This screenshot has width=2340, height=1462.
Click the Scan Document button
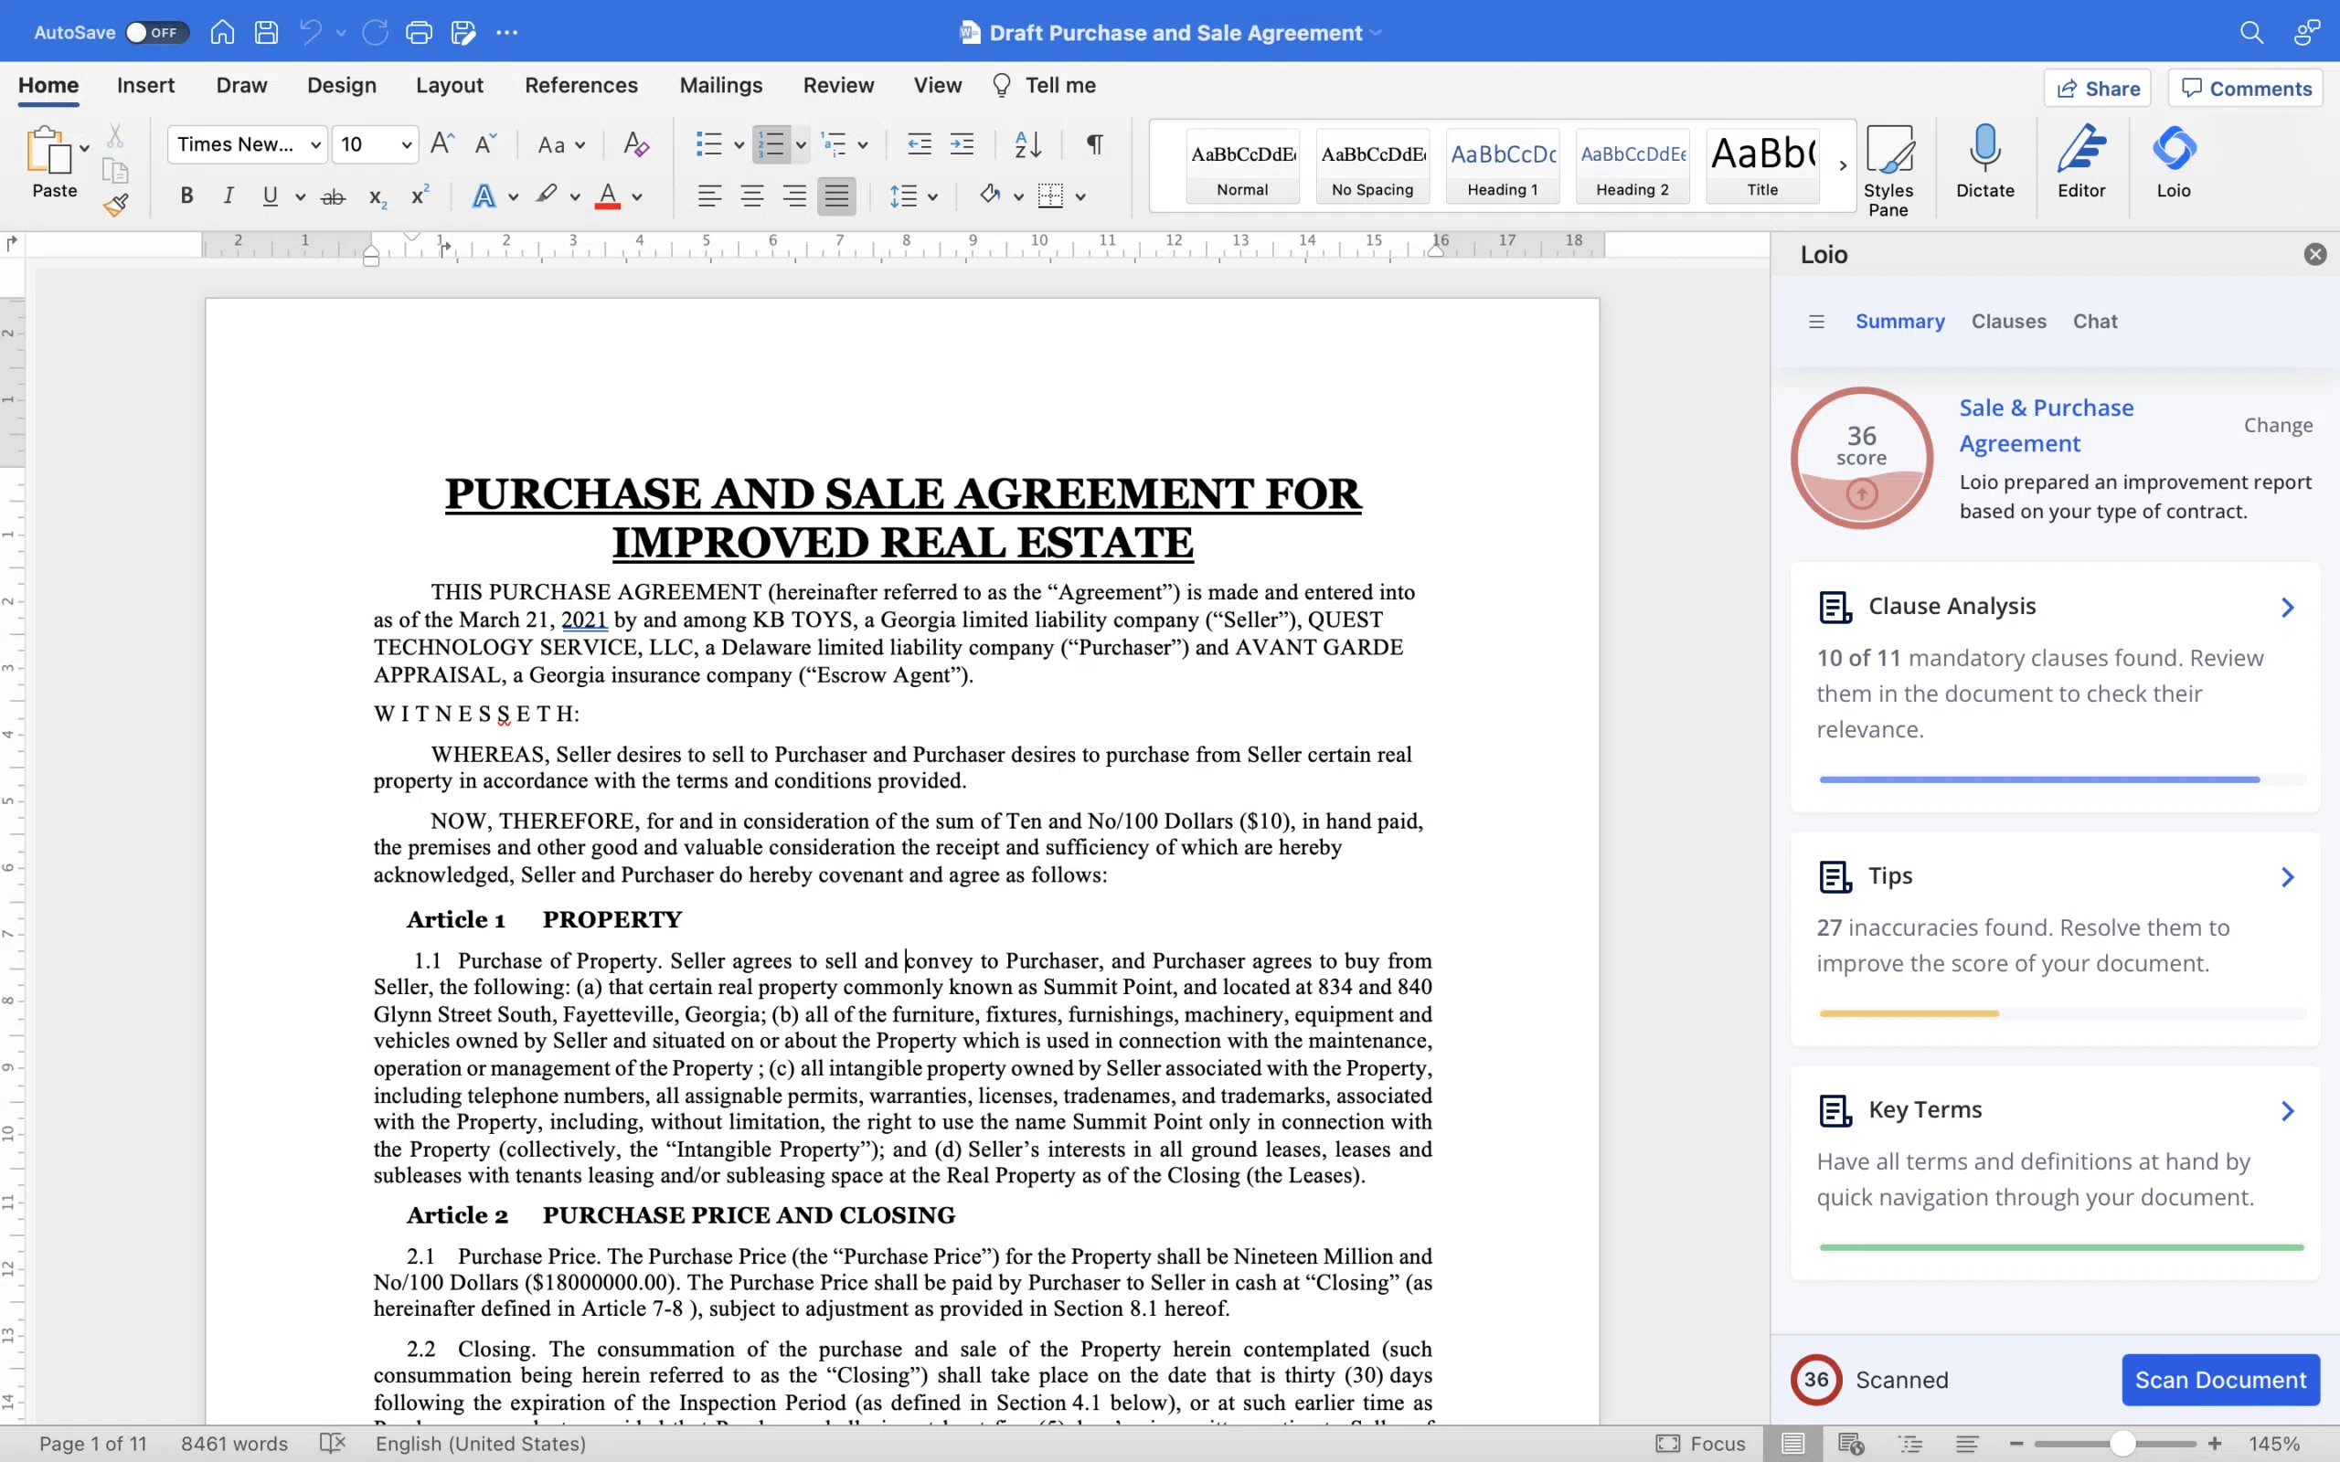[x=2220, y=1380]
